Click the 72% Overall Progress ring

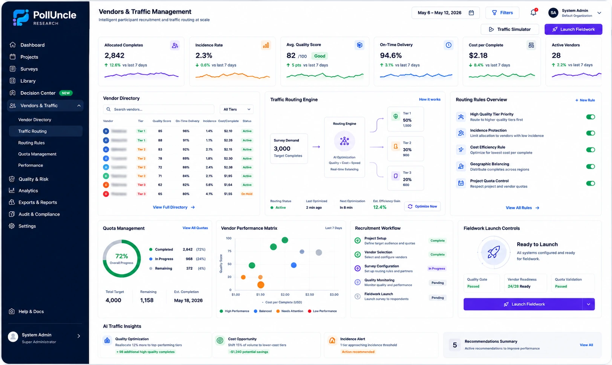[x=121, y=258]
